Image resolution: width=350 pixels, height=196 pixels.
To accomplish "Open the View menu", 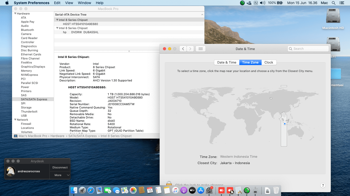I will point(69,3).
